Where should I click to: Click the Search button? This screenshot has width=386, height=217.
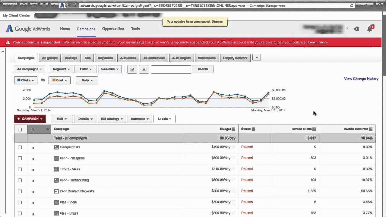(203, 69)
